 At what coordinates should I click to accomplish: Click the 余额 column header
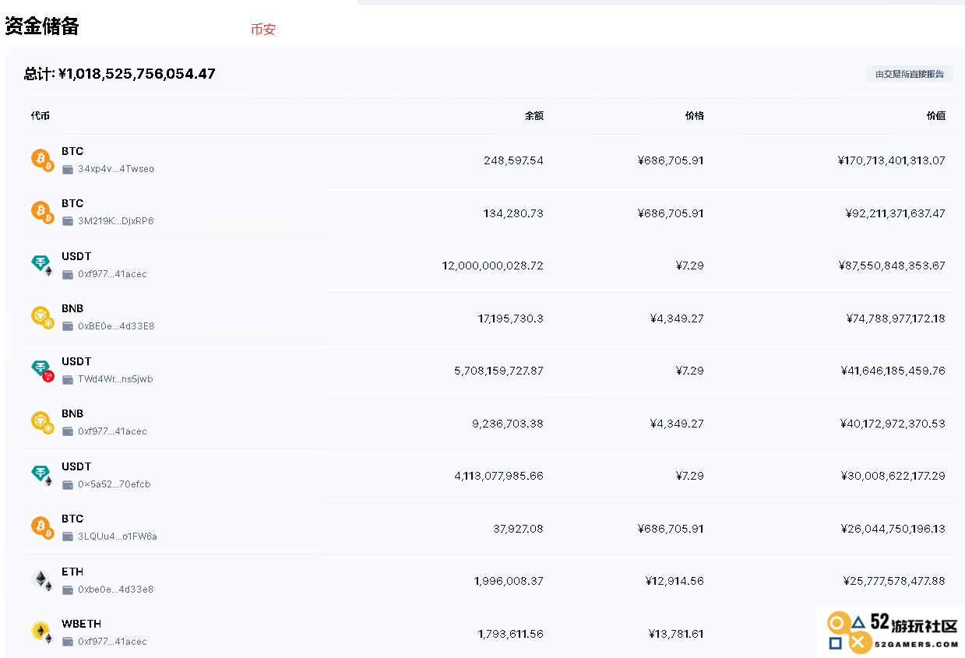534,116
